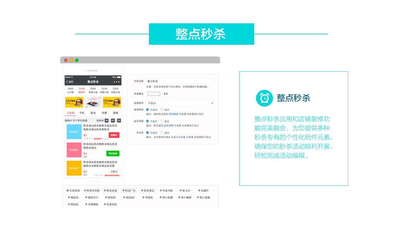The image size is (403, 227).
Task: Add a 秒杀广告 component
Action: (129, 191)
